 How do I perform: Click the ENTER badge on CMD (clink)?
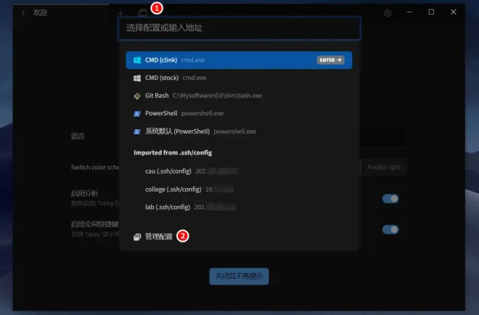[330, 60]
